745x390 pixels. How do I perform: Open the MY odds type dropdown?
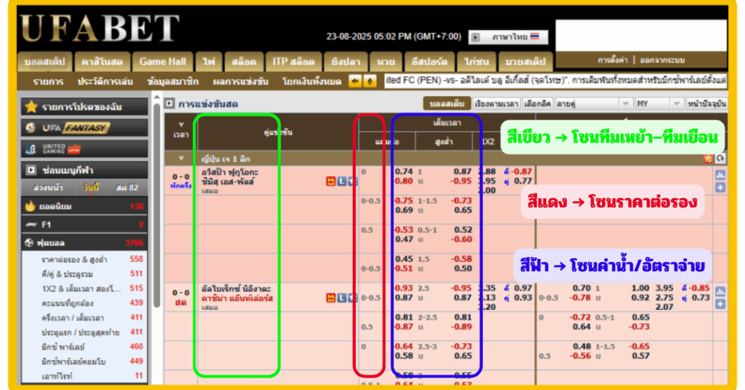[659, 103]
